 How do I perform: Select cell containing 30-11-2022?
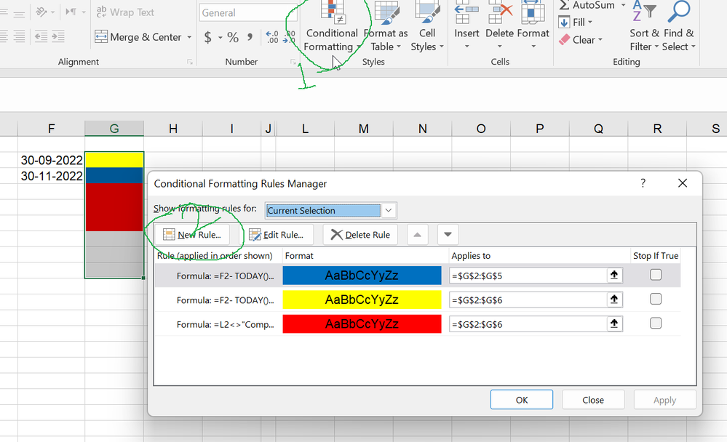[x=52, y=176]
